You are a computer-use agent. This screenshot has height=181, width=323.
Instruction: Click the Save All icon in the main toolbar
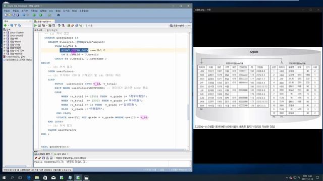pyautogui.click(x=18, y=15)
